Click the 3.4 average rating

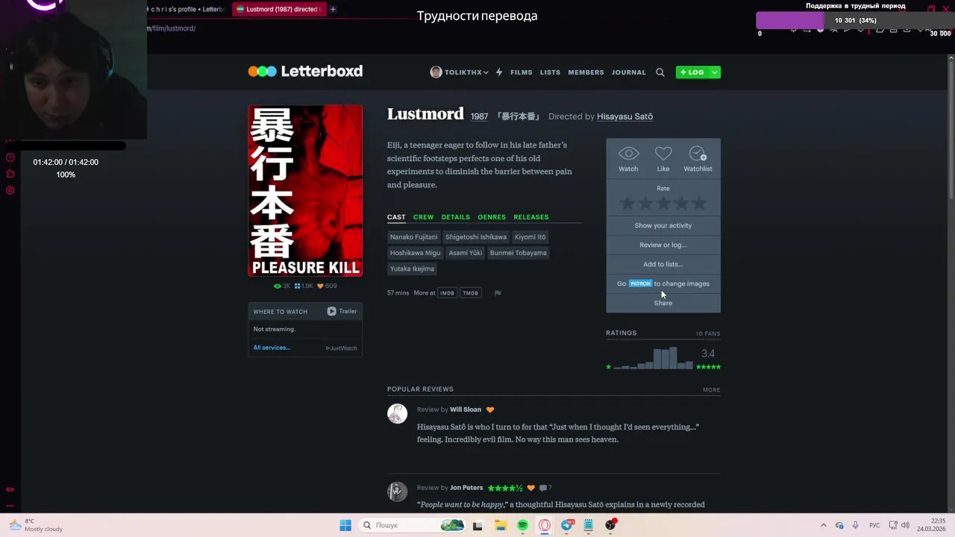708,354
